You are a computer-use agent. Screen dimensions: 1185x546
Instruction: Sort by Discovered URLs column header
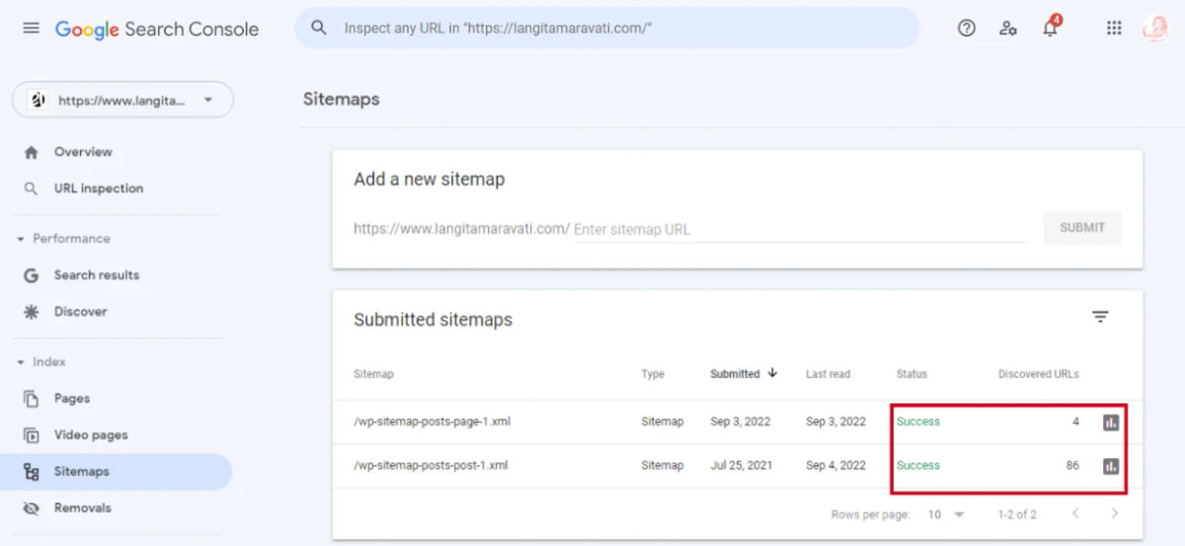(x=1039, y=374)
